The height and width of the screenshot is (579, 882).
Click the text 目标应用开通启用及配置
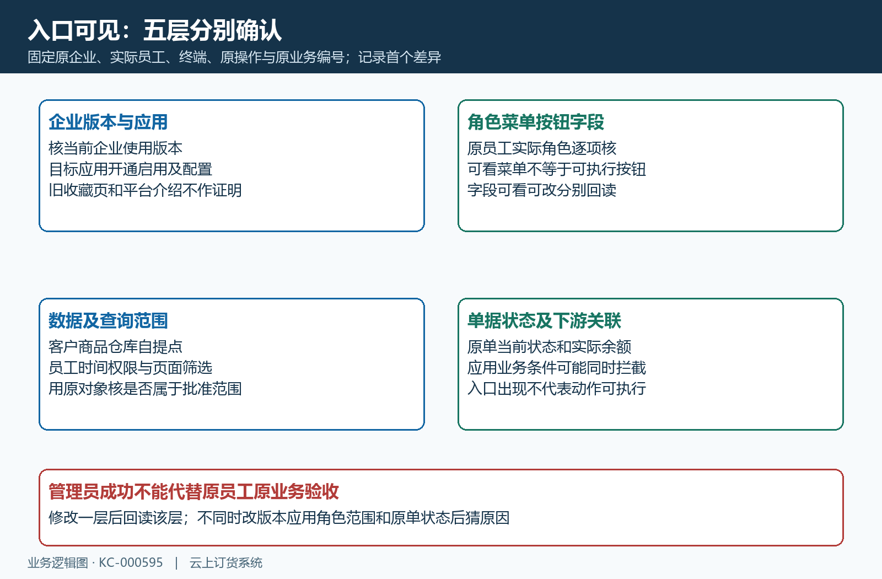click(x=130, y=169)
